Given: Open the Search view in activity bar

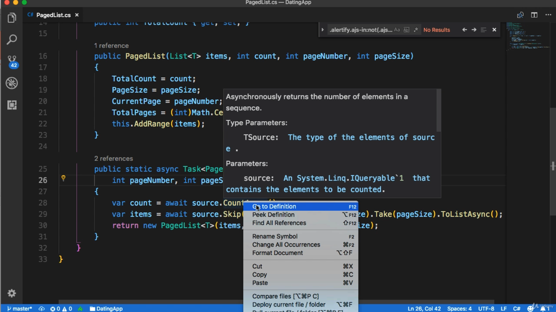Looking at the screenshot, I should 12,40.
